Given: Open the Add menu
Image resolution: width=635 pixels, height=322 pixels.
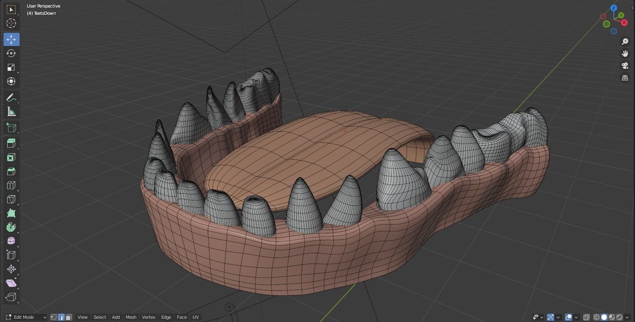Looking at the screenshot, I should pyautogui.click(x=116, y=317).
